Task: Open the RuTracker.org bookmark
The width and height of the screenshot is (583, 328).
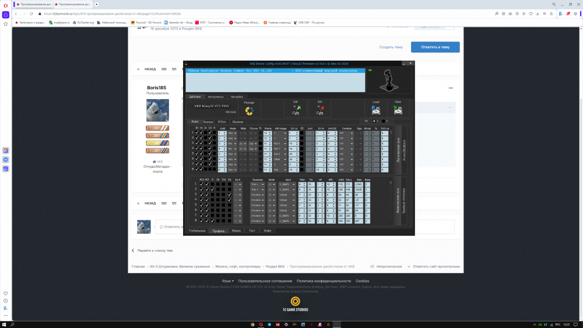Action: tap(83, 23)
